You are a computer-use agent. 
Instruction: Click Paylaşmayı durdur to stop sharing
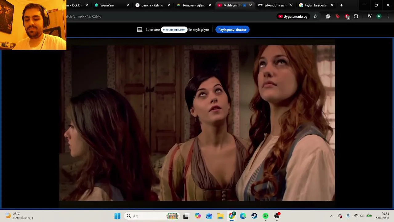232,30
